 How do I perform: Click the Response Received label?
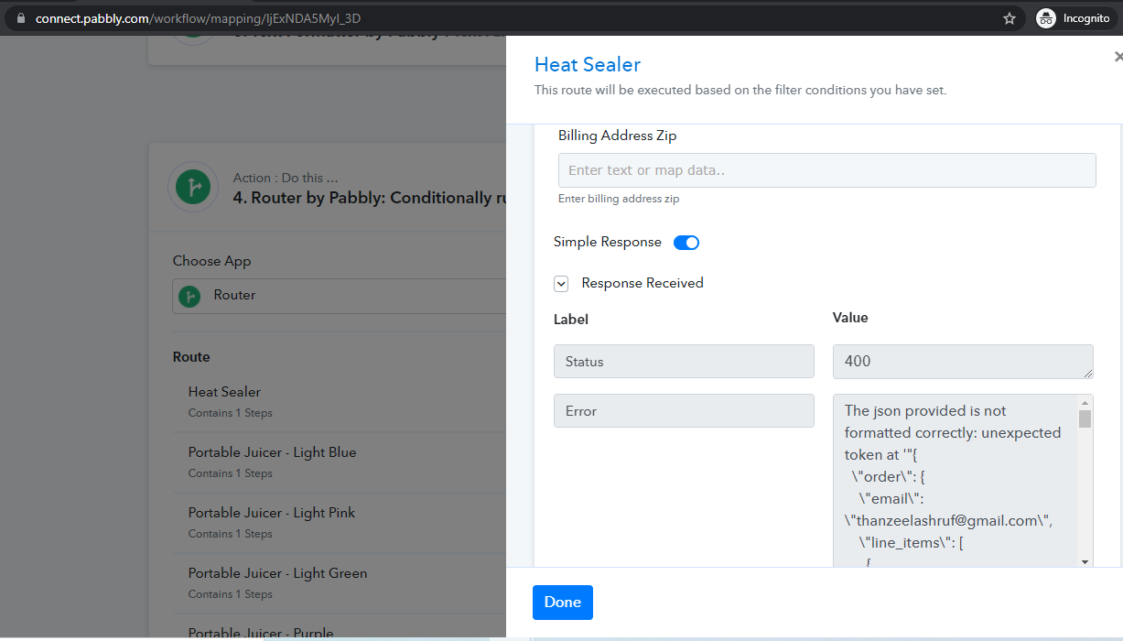(642, 283)
